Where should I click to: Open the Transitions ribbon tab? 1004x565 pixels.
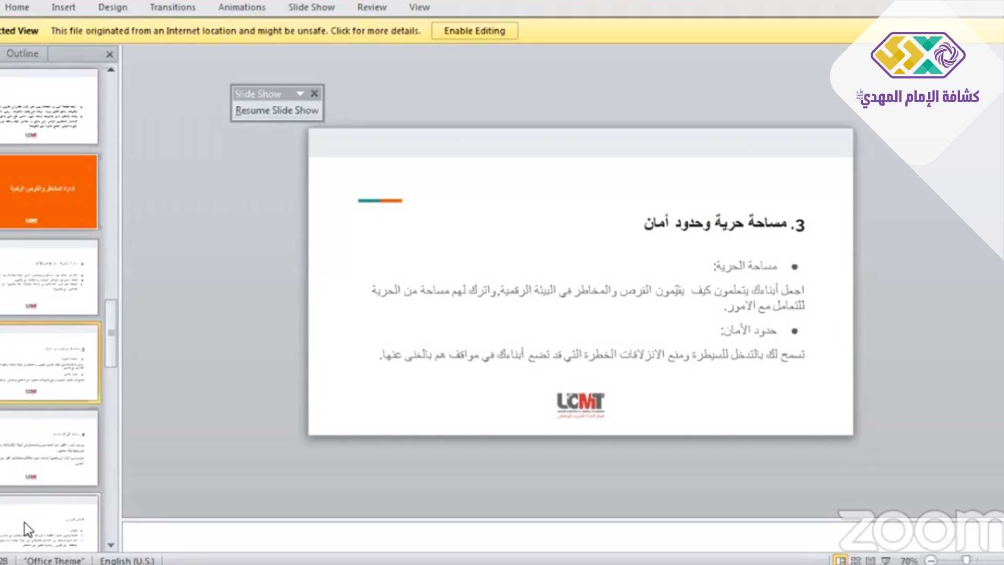pos(173,7)
